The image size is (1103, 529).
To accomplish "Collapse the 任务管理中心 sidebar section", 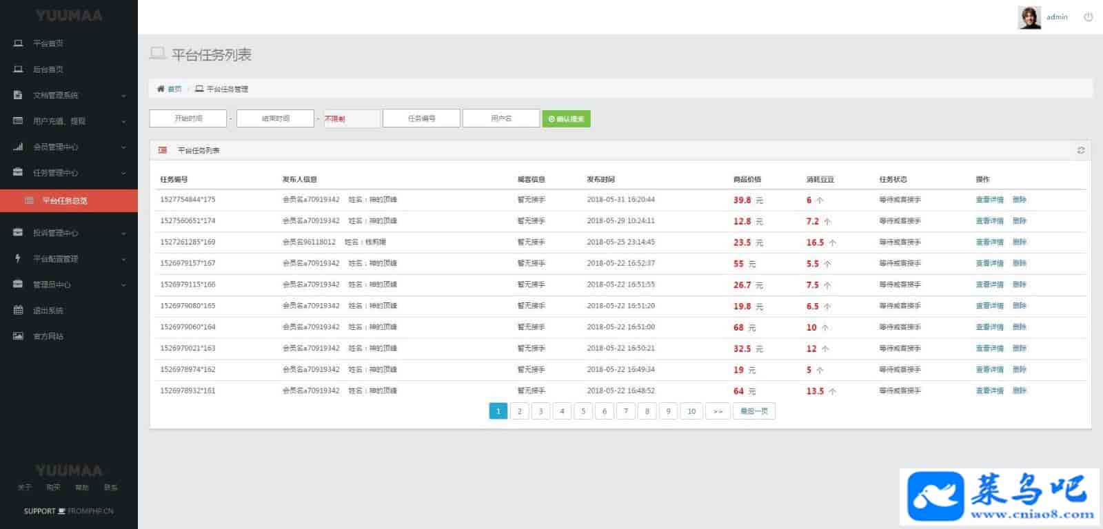I will [69, 173].
